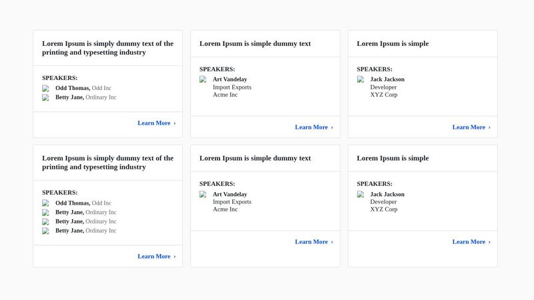Click Betty Jane's avatar in the two-speaker card

point(45,97)
